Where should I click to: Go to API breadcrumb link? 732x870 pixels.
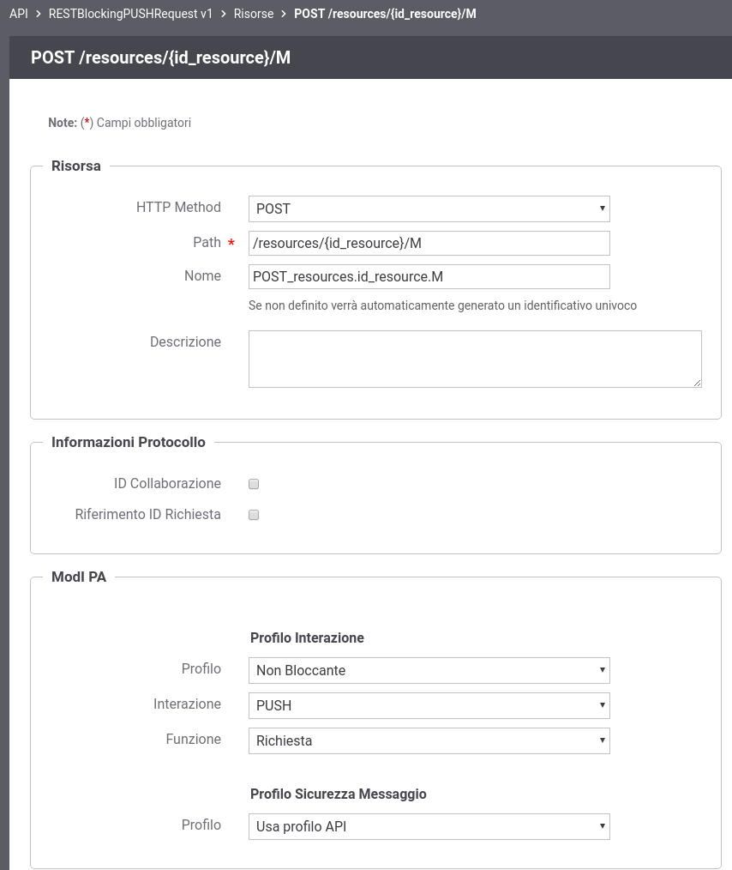18,14
